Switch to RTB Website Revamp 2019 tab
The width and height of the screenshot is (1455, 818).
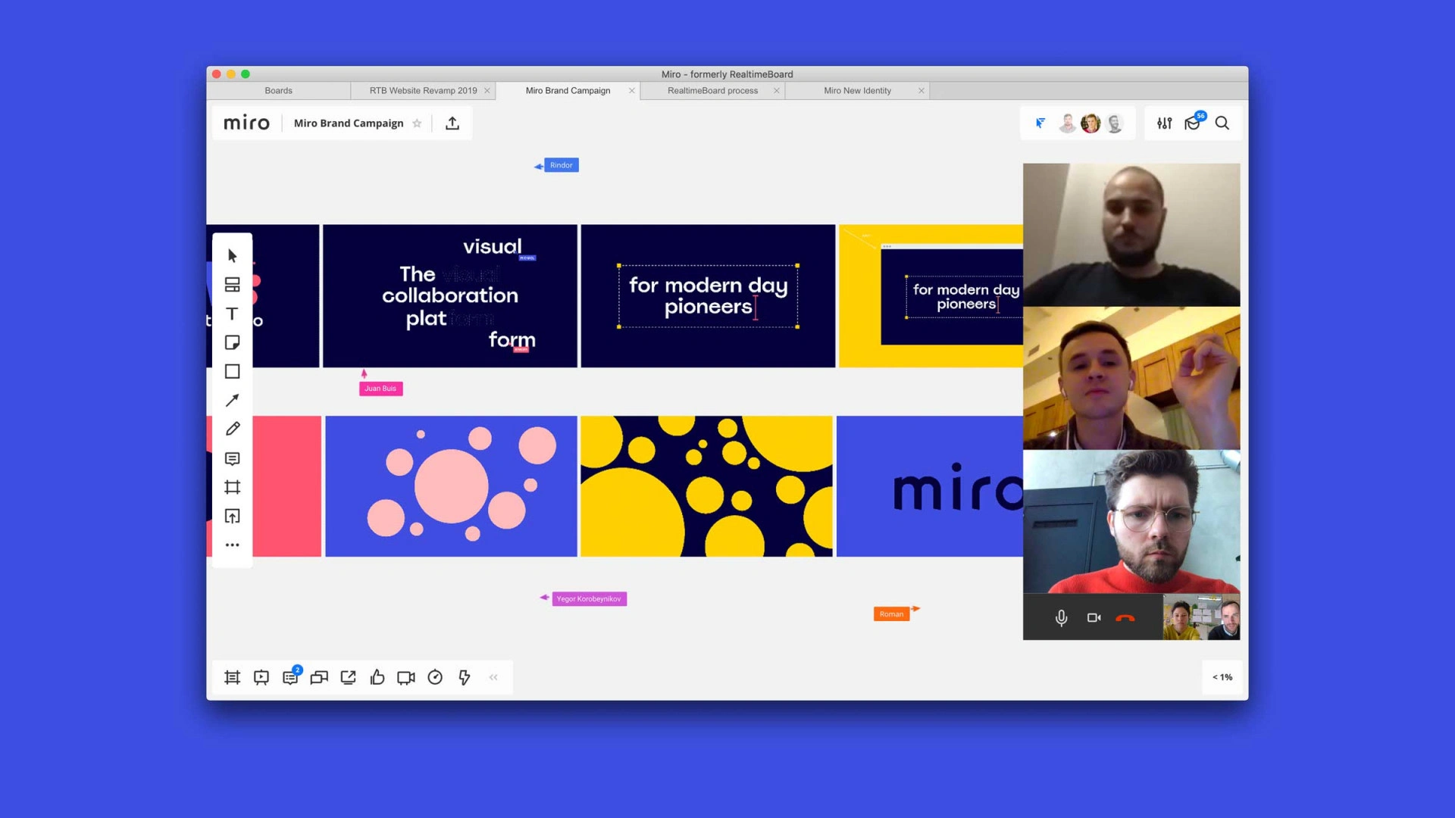(423, 90)
